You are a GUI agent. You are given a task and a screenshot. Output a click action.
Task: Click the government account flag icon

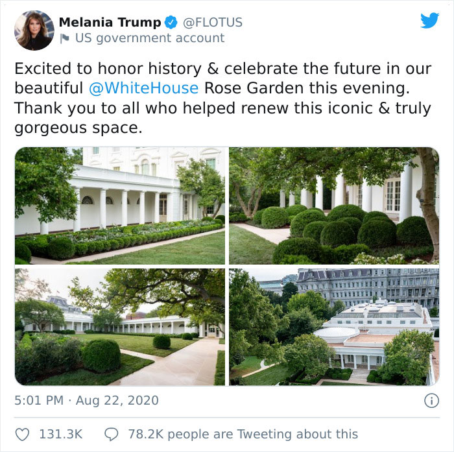coord(65,38)
